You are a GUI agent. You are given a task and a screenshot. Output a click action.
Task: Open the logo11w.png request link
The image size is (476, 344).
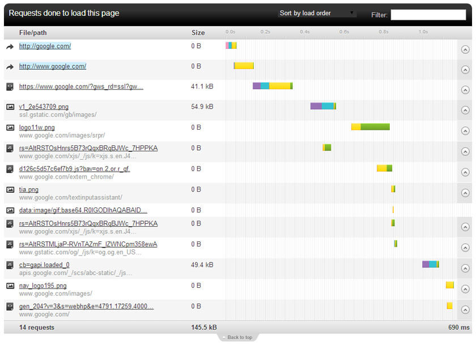pos(37,127)
